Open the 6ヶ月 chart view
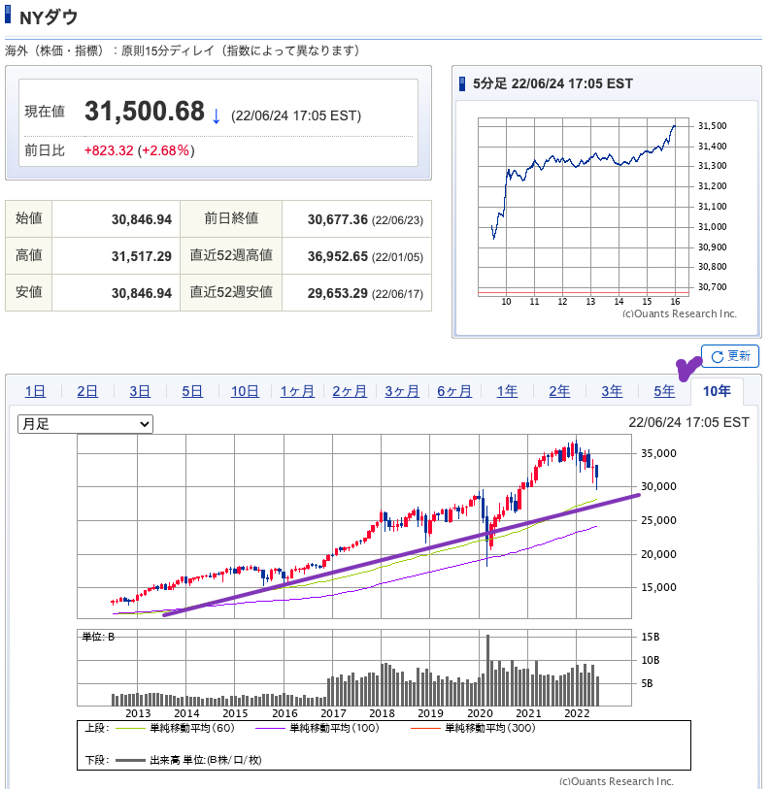 (x=454, y=391)
